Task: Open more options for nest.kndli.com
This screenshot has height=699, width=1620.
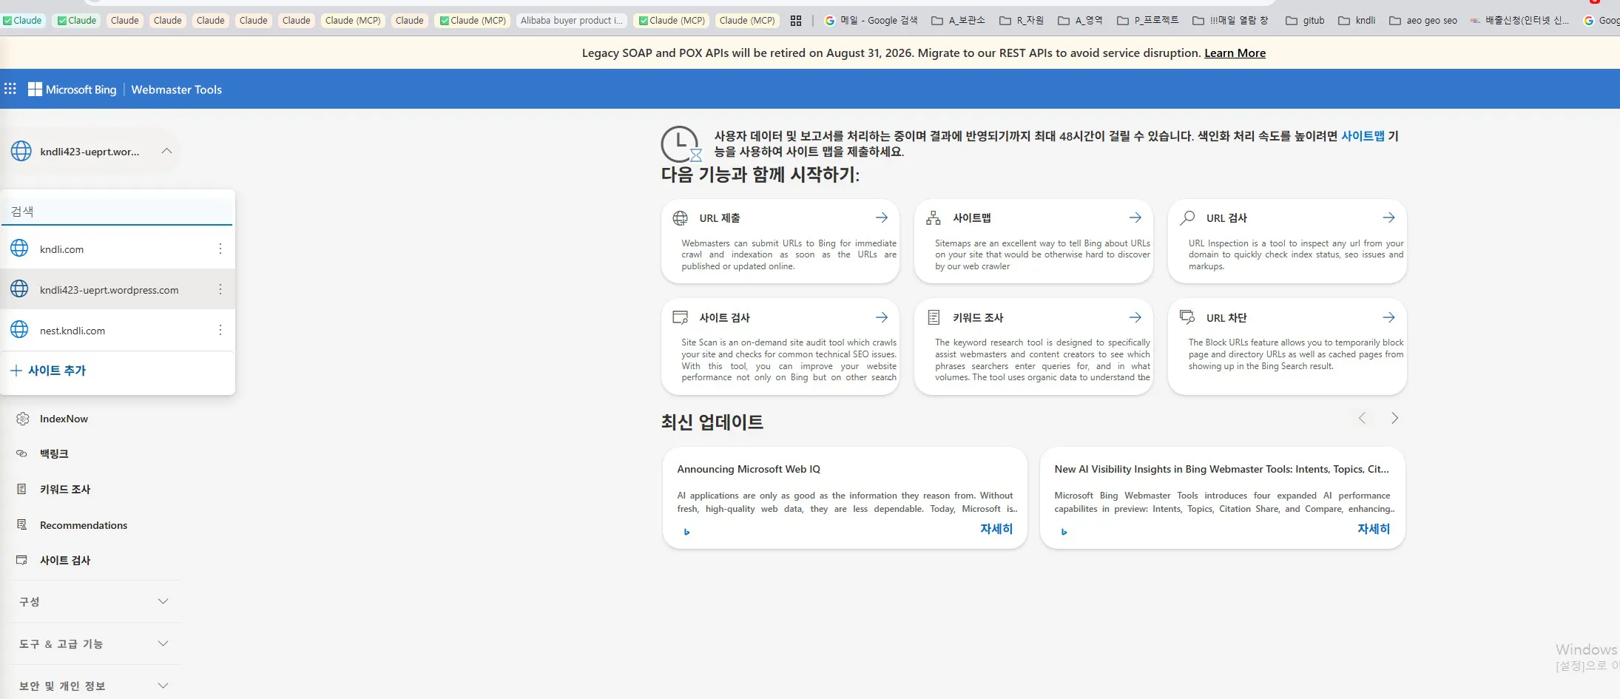Action: point(220,330)
